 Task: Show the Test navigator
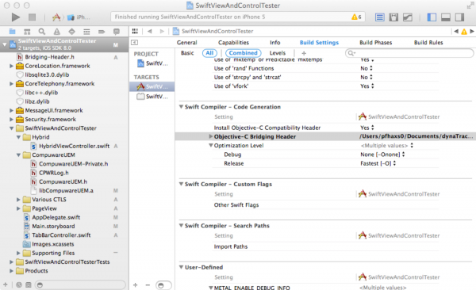coord(71,31)
